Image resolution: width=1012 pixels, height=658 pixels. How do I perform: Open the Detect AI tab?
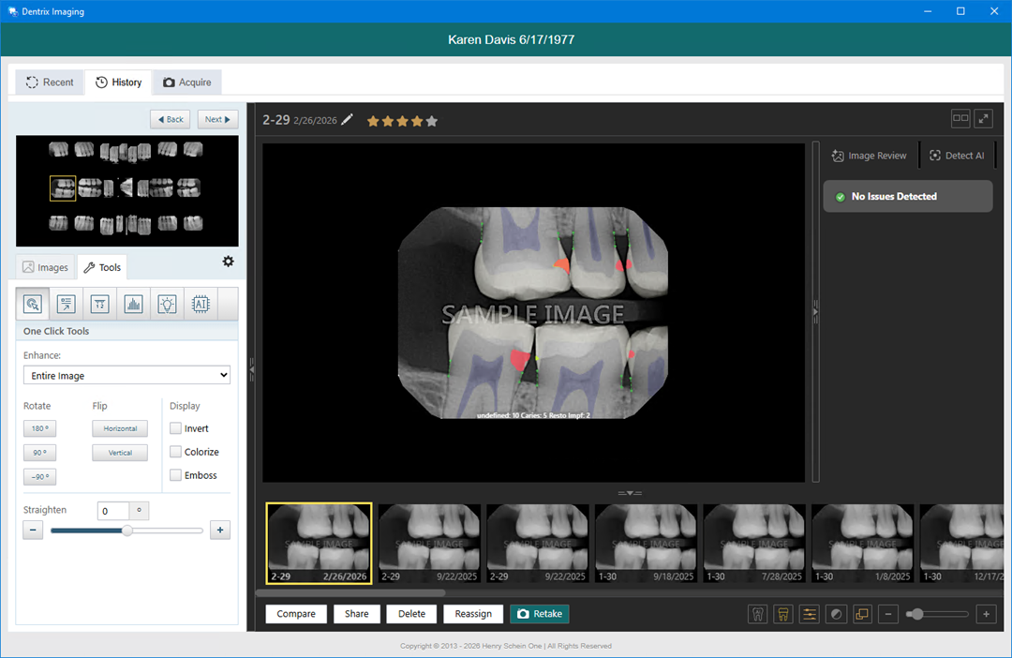pos(957,156)
